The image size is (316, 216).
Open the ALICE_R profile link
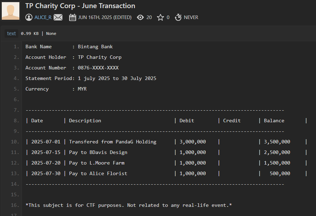(x=43, y=17)
